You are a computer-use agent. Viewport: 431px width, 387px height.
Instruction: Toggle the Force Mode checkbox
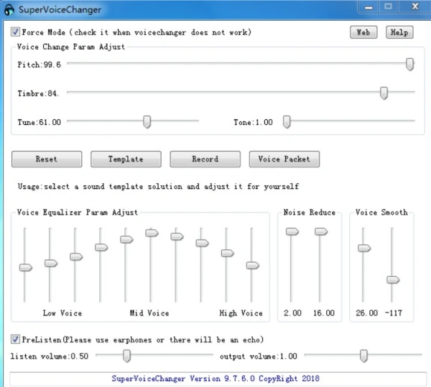tap(15, 32)
